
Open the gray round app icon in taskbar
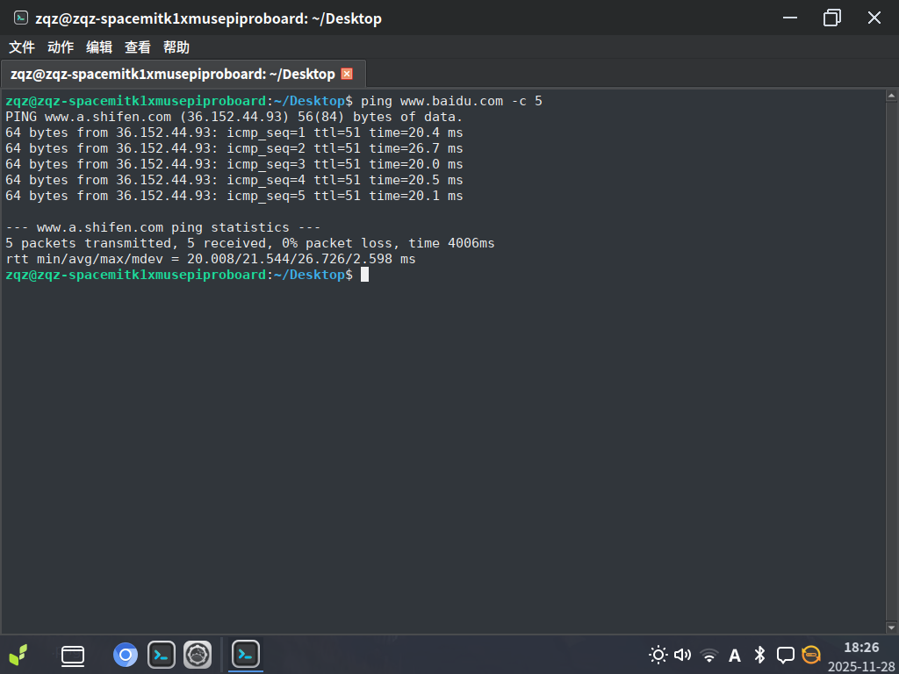(198, 655)
